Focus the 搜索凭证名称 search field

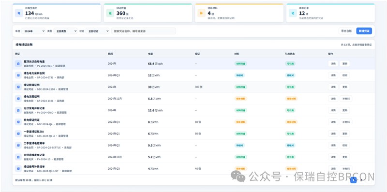click(x=144, y=31)
